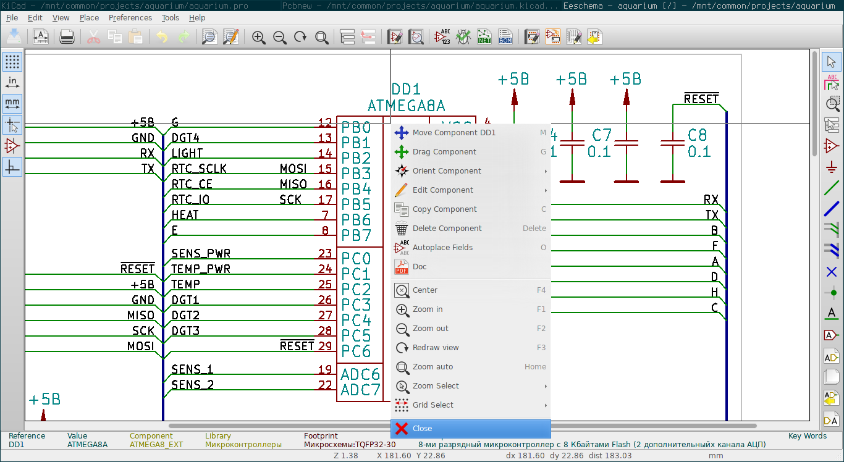
Task: Open the Preferences menu
Action: pos(130,18)
